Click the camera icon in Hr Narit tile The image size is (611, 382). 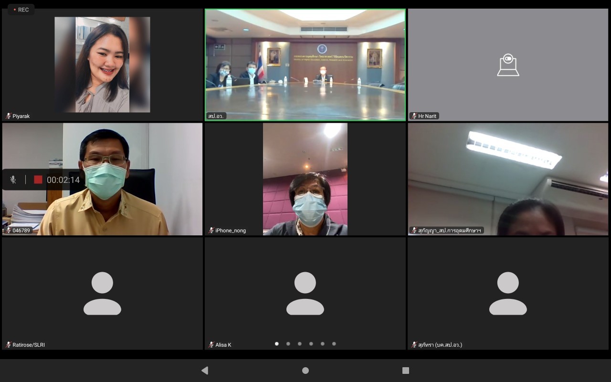tap(508, 65)
